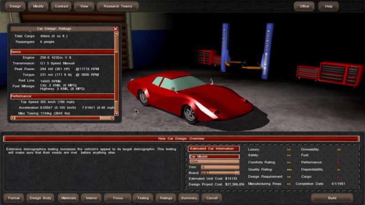The image size is (365, 205).
Task: Open the Interior step
Action: [x=91, y=198]
